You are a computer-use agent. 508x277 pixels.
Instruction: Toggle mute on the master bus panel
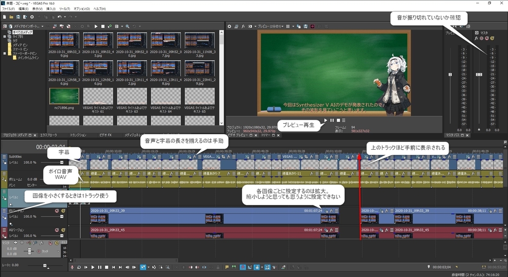(x=487, y=38)
